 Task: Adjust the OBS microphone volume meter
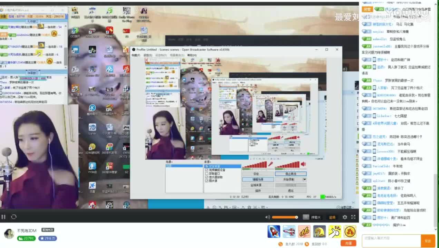[255, 165]
